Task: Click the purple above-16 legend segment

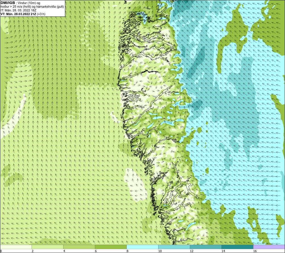Action: coord(269,247)
